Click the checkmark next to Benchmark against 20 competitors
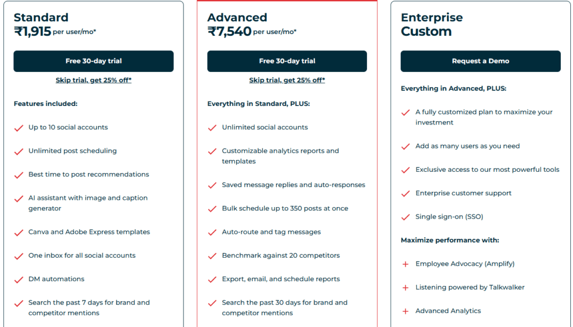Image resolution: width=573 pixels, height=327 pixels. tap(213, 256)
